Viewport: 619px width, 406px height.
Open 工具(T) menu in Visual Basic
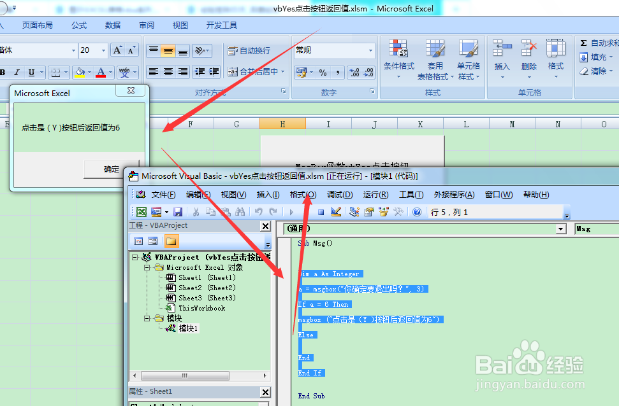pyautogui.click(x=411, y=195)
